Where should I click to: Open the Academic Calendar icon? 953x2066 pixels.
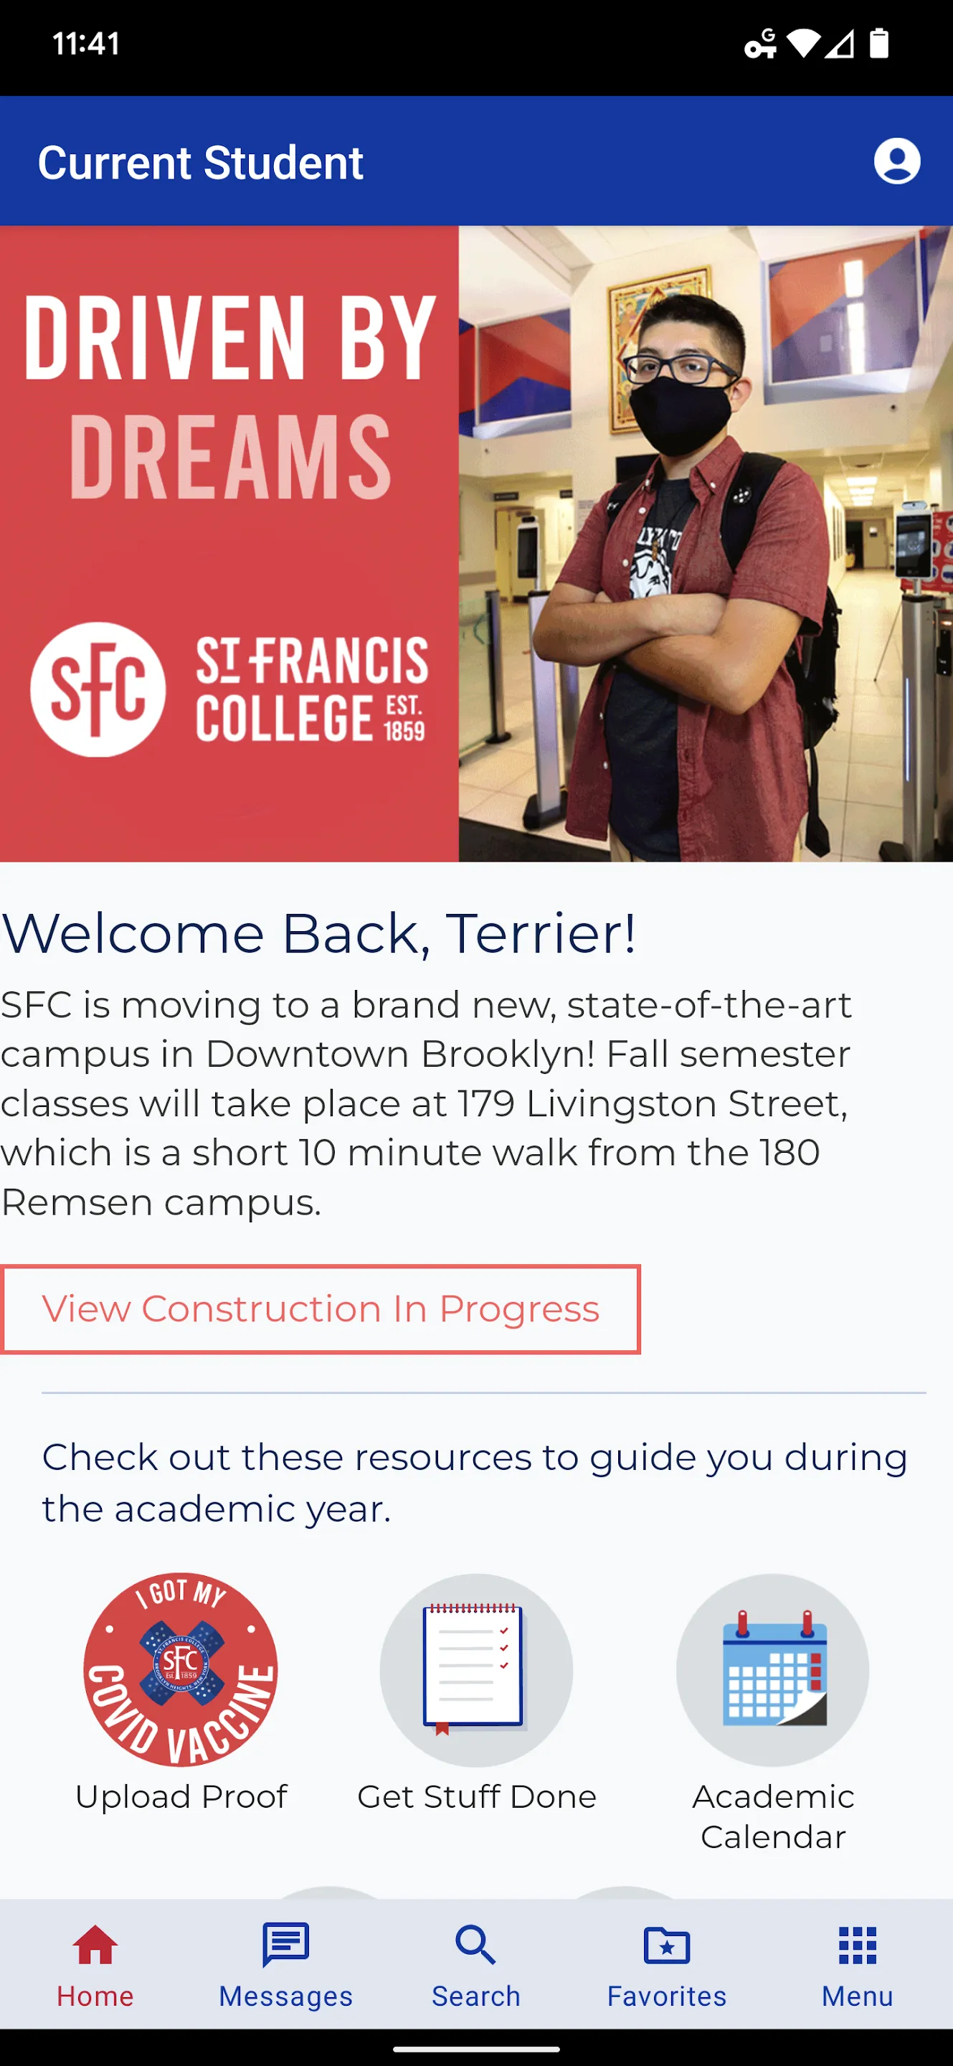773,1669
